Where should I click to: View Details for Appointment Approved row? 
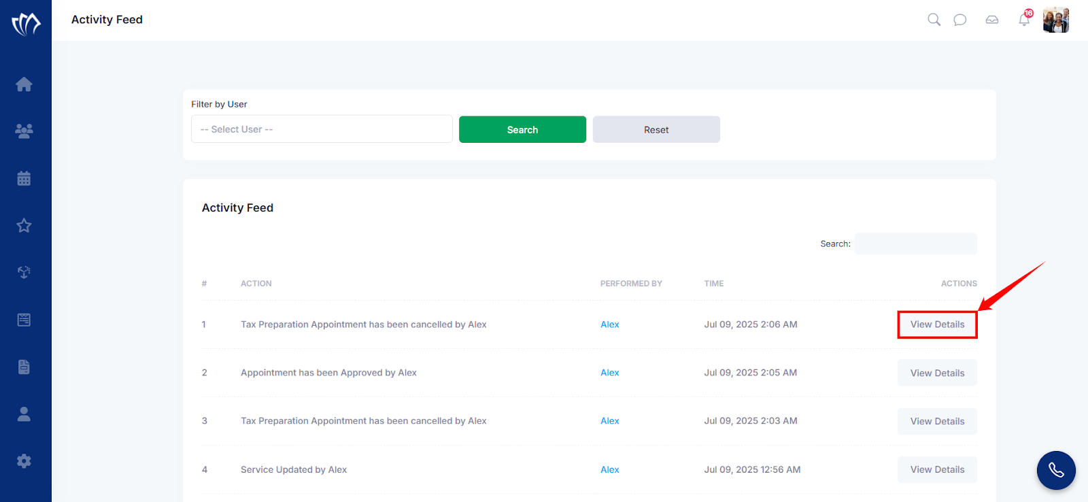(x=937, y=373)
